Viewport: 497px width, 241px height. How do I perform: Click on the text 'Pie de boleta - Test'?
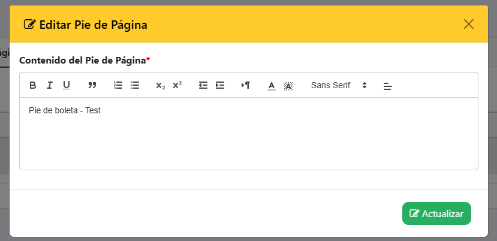pos(65,111)
